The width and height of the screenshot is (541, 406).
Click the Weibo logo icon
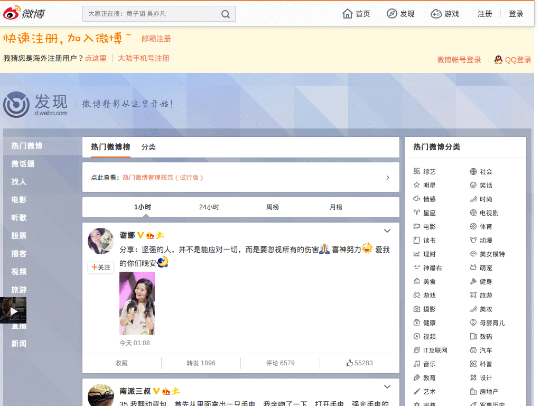(x=12, y=13)
